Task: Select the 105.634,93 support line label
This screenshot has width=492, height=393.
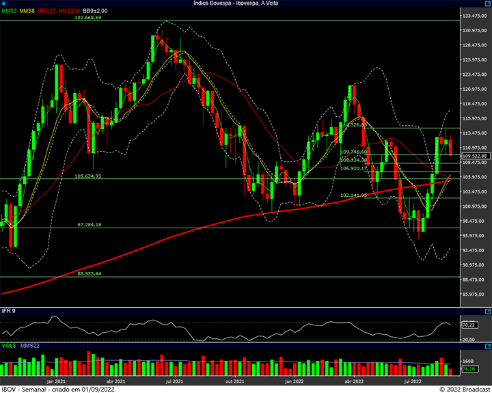Action: [87, 176]
